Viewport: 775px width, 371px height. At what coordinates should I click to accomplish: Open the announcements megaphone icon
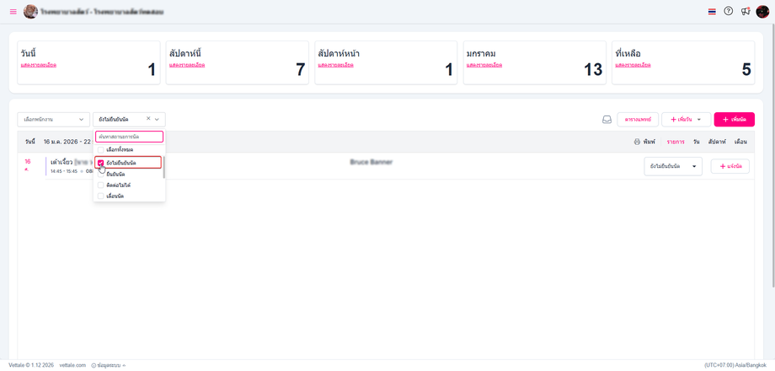tap(746, 11)
